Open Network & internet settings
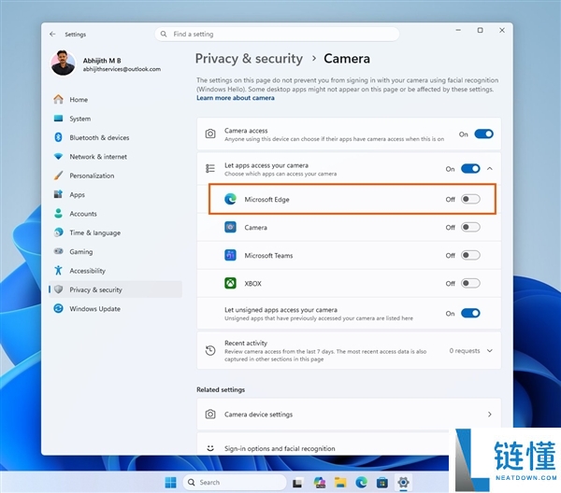561x493 pixels. (x=115, y=157)
